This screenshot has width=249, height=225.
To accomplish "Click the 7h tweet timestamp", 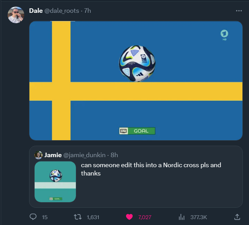I will click(88, 11).
